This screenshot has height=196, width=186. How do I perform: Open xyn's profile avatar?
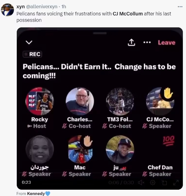[x=7, y=10]
